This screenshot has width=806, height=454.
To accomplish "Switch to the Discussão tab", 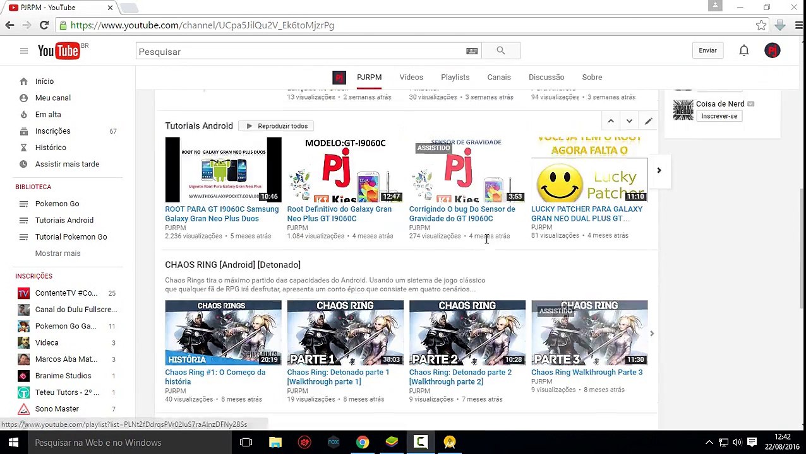I will 546,77.
